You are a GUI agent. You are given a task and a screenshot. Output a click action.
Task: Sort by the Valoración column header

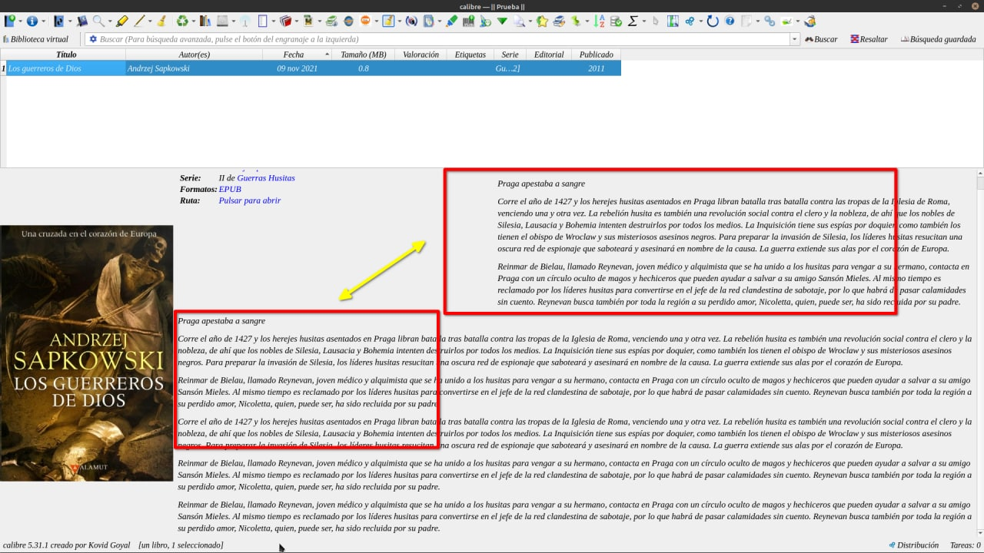pyautogui.click(x=421, y=55)
